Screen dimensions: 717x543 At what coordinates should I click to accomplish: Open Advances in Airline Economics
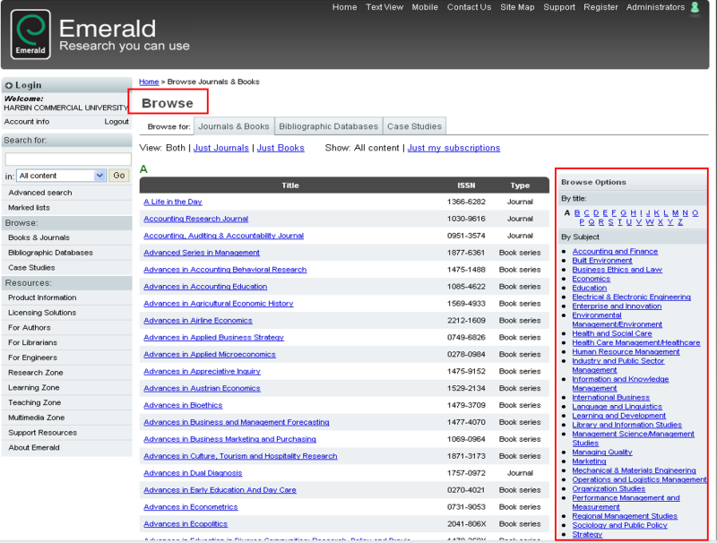(x=198, y=321)
